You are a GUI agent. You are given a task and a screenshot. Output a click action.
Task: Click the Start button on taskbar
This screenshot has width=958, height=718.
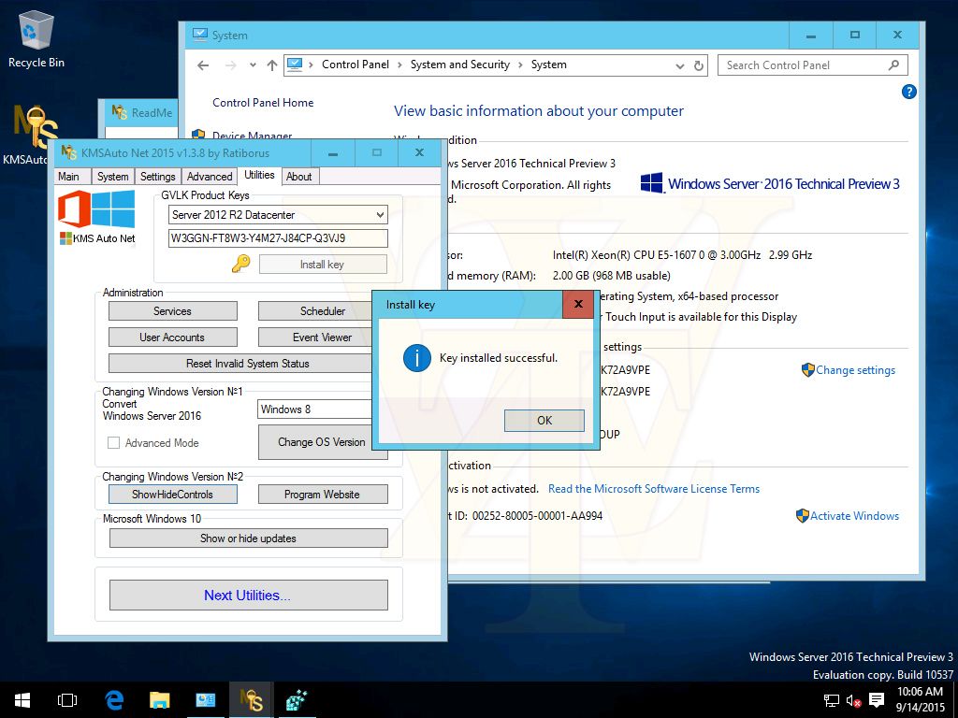pyautogui.click(x=22, y=699)
